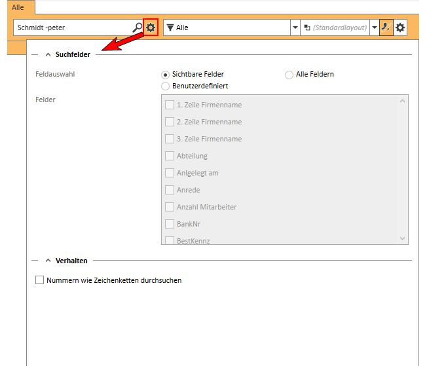
Task: Click the layout icon next to Standardlayout
Action: click(x=306, y=27)
